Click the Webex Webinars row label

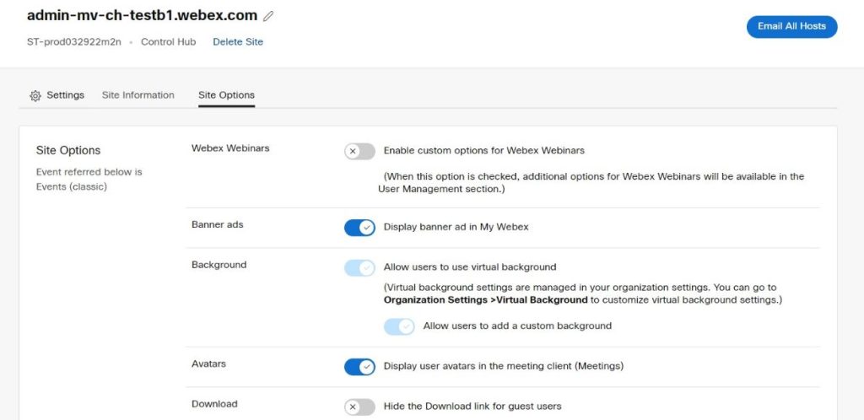click(230, 148)
